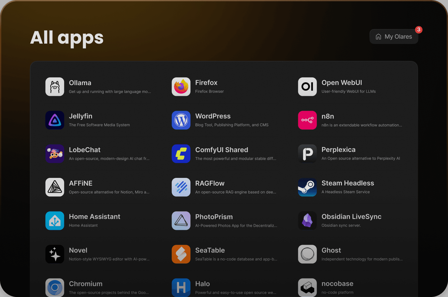Open the Open WebUI icon
Image resolution: width=448 pixels, height=297 pixels.
(307, 87)
